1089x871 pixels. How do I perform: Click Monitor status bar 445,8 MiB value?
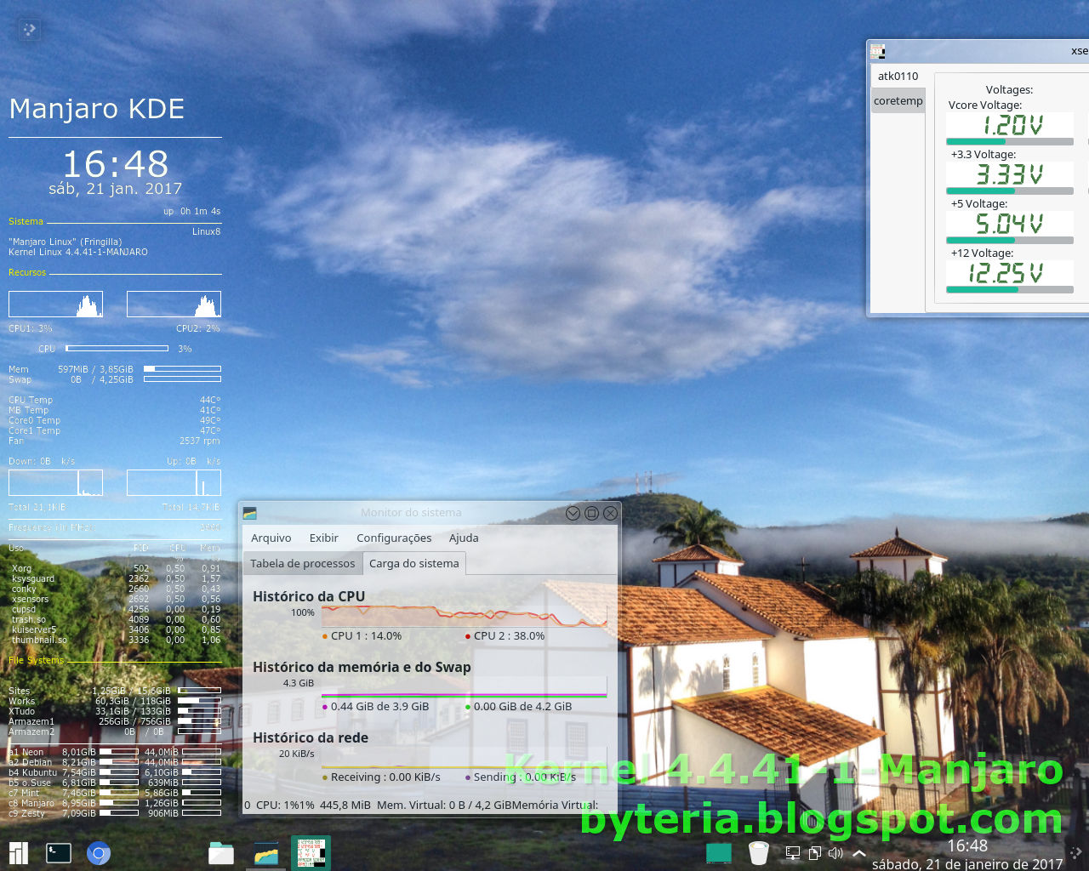tap(345, 805)
